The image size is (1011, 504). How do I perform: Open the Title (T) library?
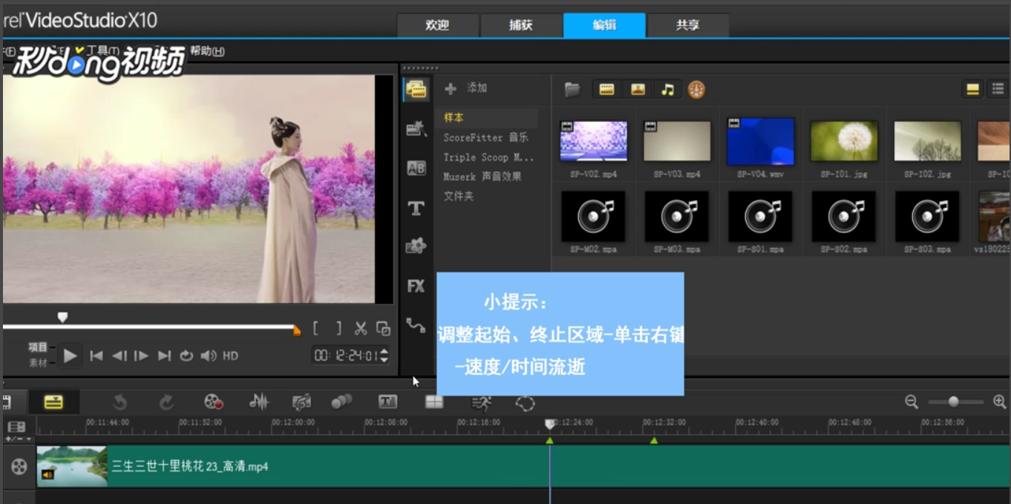click(416, 208)
